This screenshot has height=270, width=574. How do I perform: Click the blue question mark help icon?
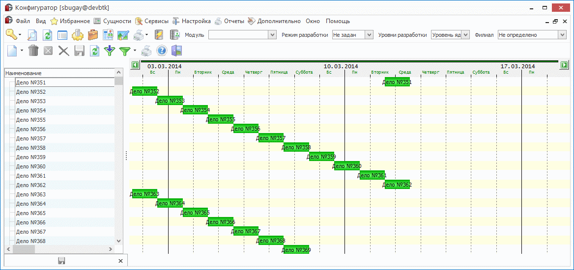161,50
